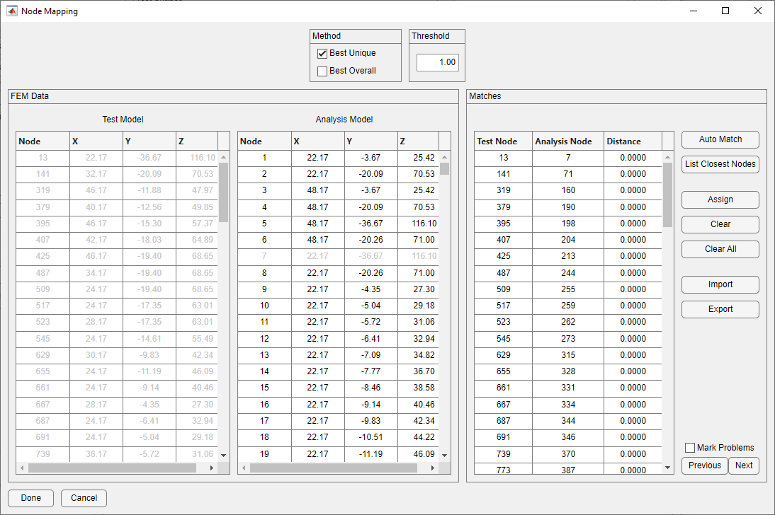Screen dimensions: 775x515
Task: Click the MATLAB icon in title bar
Action: pos(12,11)
